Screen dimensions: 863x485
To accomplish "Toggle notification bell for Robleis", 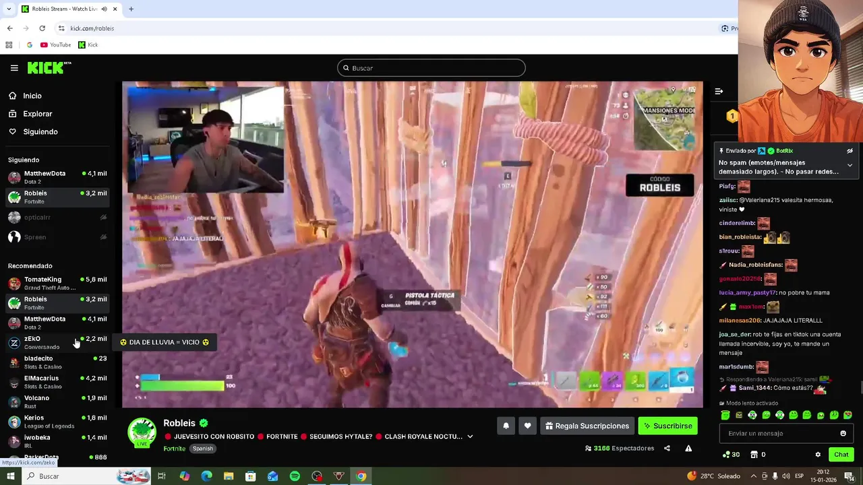I will click(x=506, y=426).
